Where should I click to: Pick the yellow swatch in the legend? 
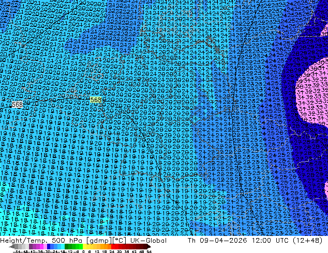click(x=84, y=247)
